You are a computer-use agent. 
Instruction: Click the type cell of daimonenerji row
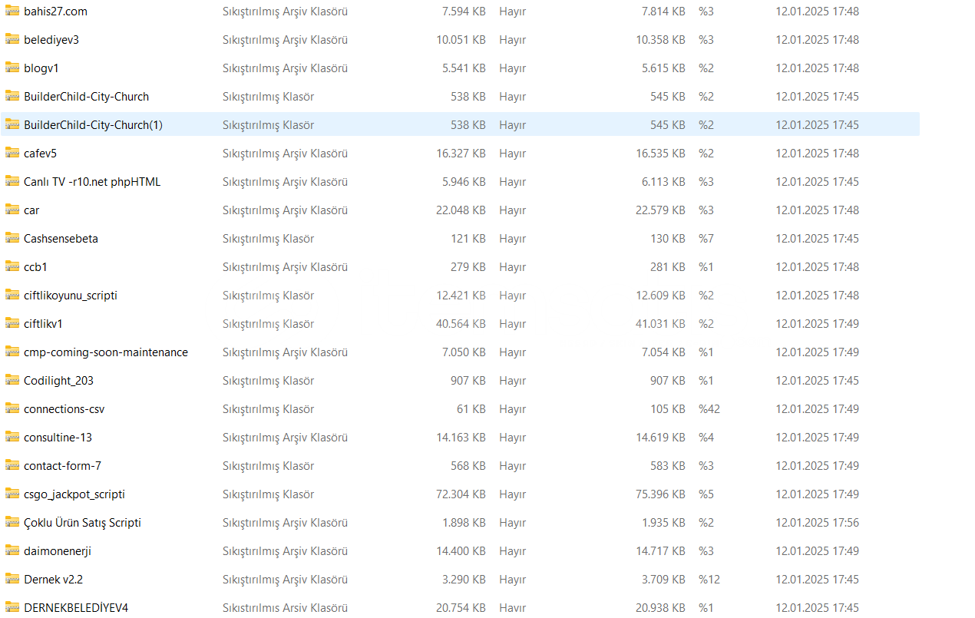coord(285,551)
